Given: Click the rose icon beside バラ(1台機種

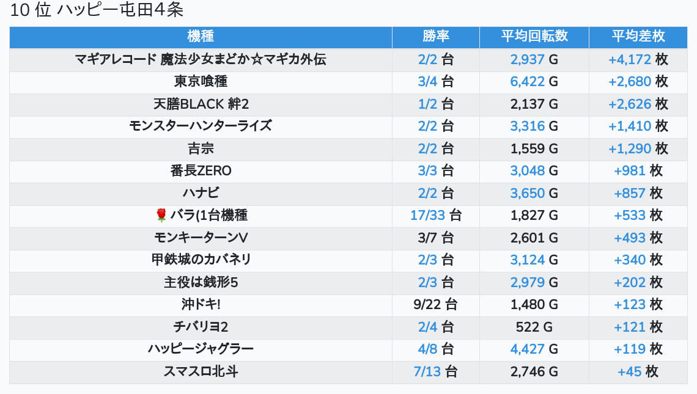Looking at the screenshot, I should 161,215.
